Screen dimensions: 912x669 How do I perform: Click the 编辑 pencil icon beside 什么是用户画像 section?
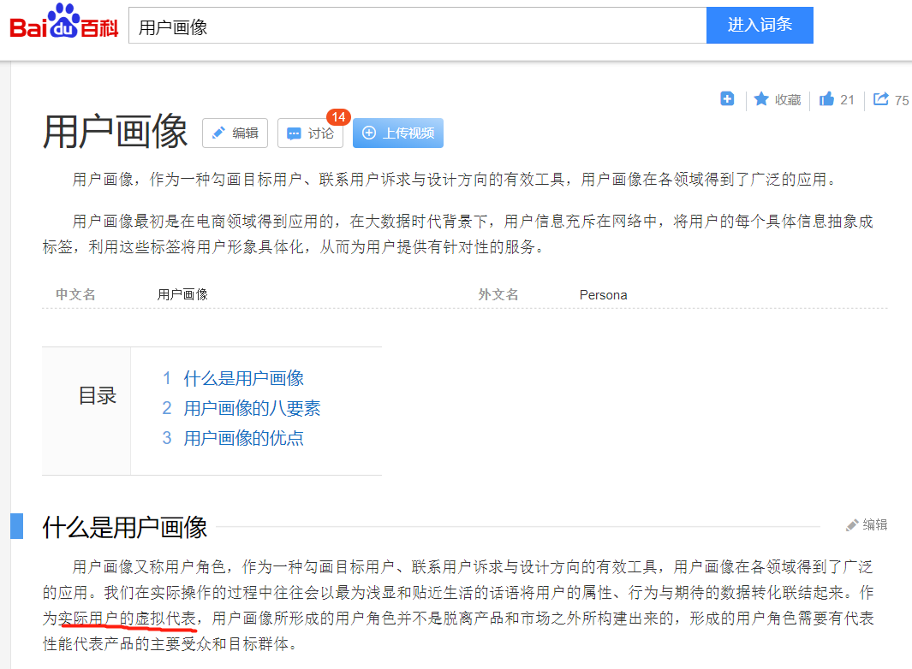(x=852, y=525)
